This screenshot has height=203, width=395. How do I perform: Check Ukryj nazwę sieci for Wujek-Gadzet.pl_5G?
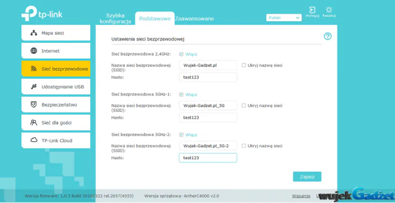tap(244, 106)
